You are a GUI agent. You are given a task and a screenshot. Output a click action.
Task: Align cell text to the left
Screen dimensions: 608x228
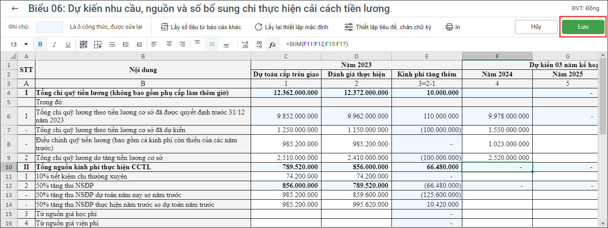(x=154, y=44)
